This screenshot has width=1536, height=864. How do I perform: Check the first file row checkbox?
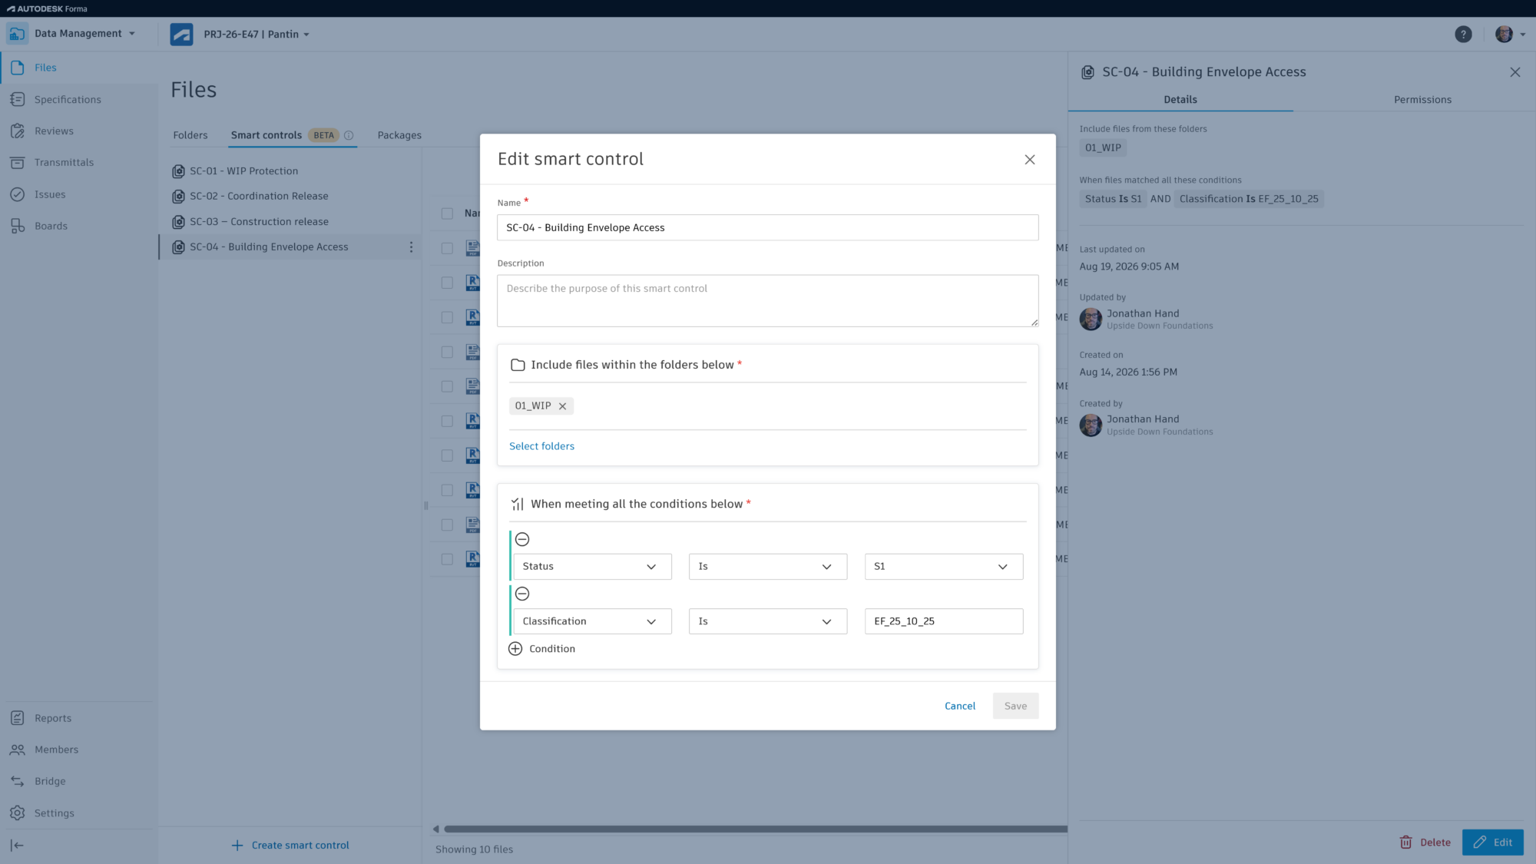[447, 248]
